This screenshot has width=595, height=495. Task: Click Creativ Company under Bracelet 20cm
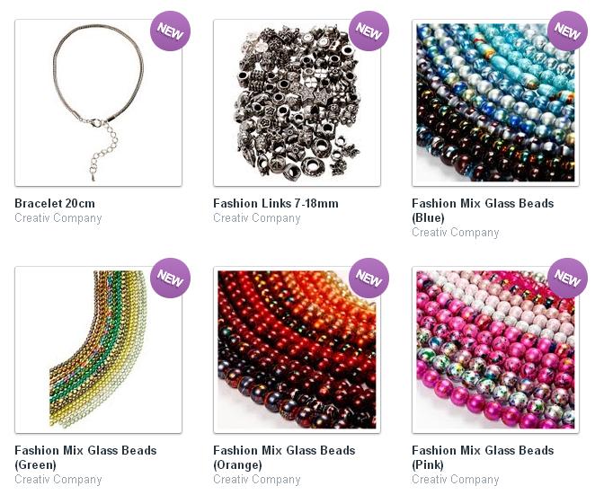point(58,218)
